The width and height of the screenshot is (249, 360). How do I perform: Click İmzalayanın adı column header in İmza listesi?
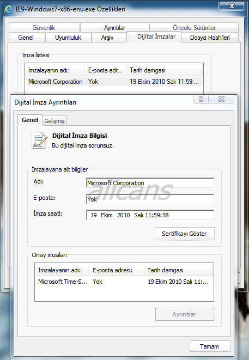click(55, 70)
